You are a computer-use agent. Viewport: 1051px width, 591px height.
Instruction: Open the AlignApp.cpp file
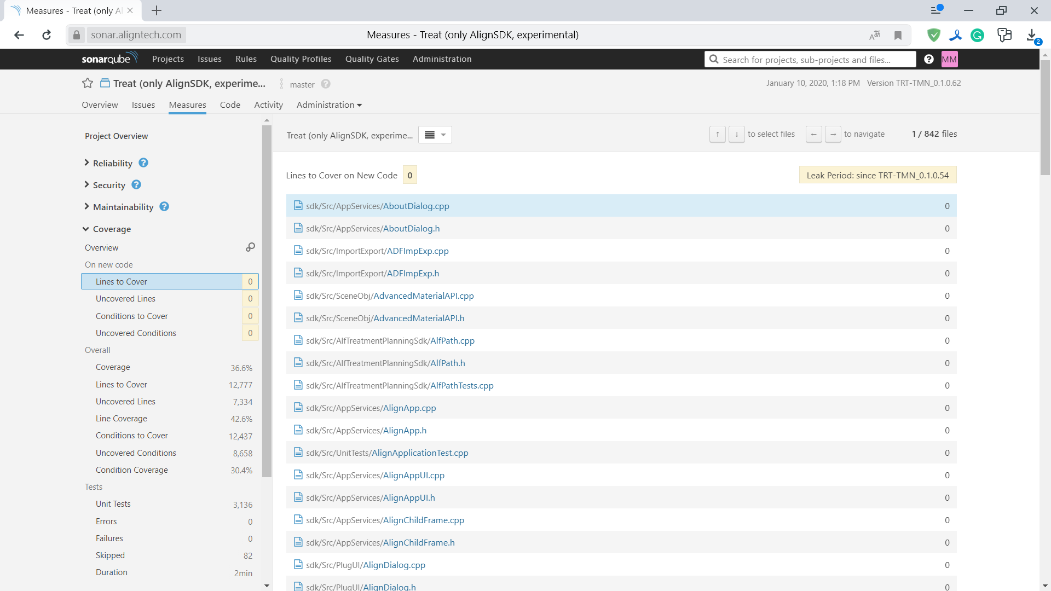click(409, 408)
